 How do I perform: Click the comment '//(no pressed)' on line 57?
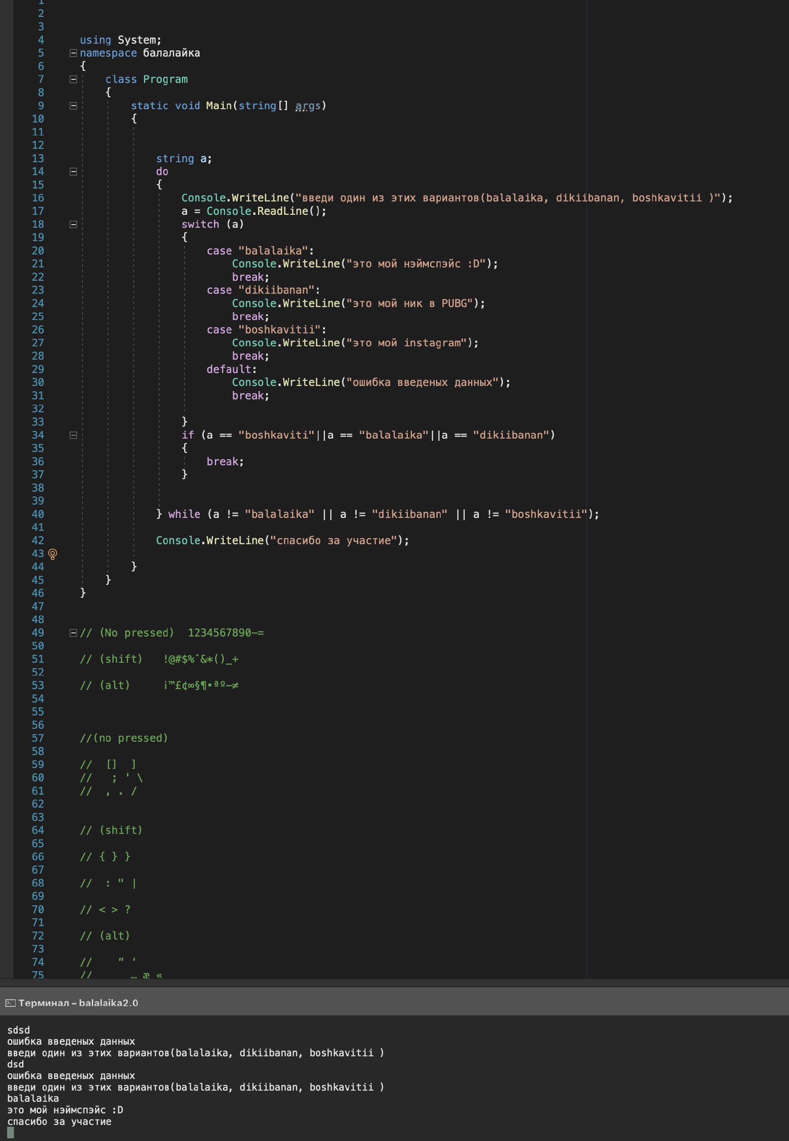[123, 738]
